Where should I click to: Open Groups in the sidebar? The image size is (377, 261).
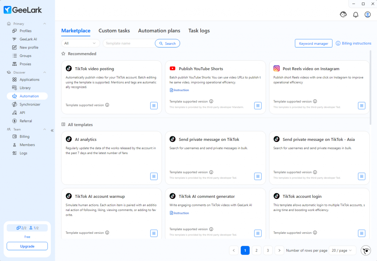pyautogui.click(x=27, y=56)
